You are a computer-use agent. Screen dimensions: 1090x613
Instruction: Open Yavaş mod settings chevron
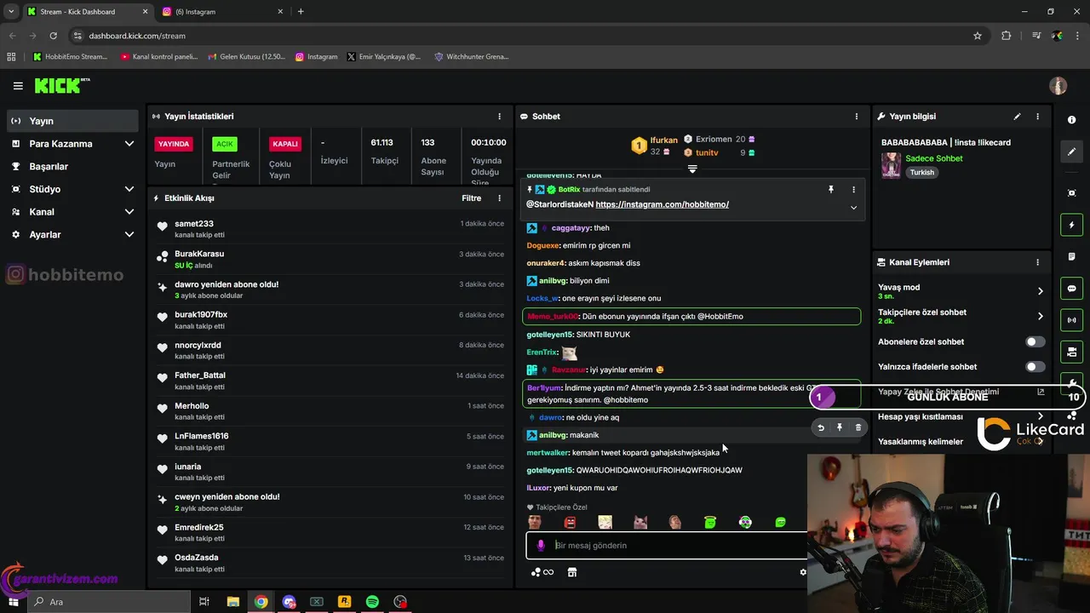pos(1040,291)
